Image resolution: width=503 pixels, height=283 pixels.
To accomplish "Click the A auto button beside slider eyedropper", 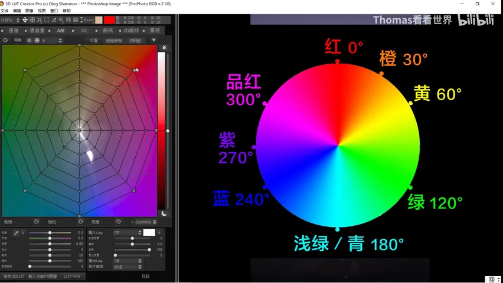I will tap(23, 233).
